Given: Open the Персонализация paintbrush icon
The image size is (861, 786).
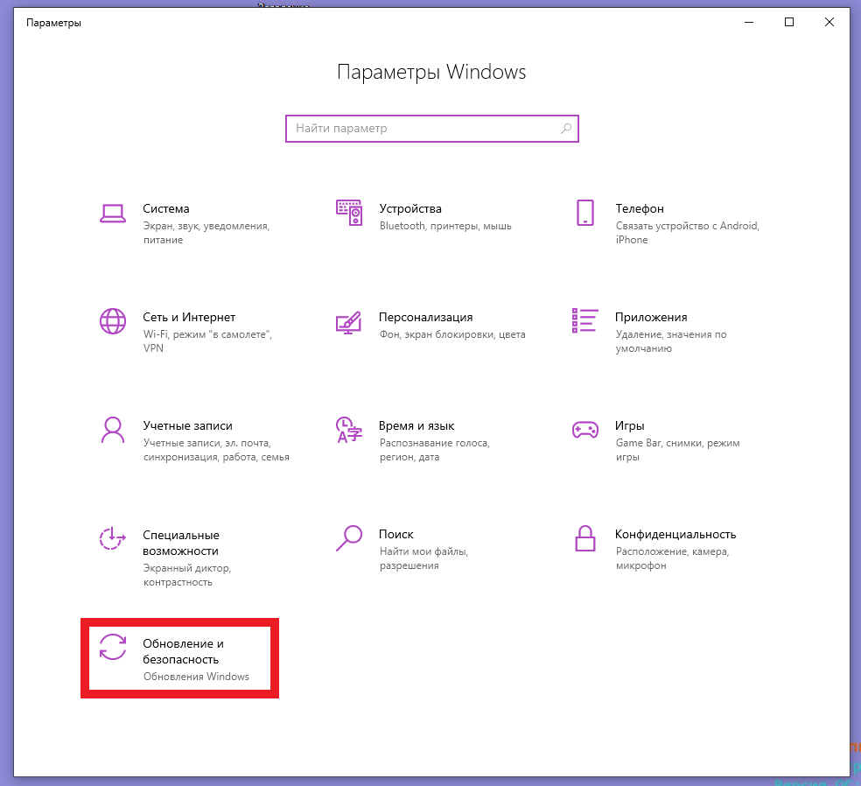Looking at the screenshot, I should click(x=349, y=321).
